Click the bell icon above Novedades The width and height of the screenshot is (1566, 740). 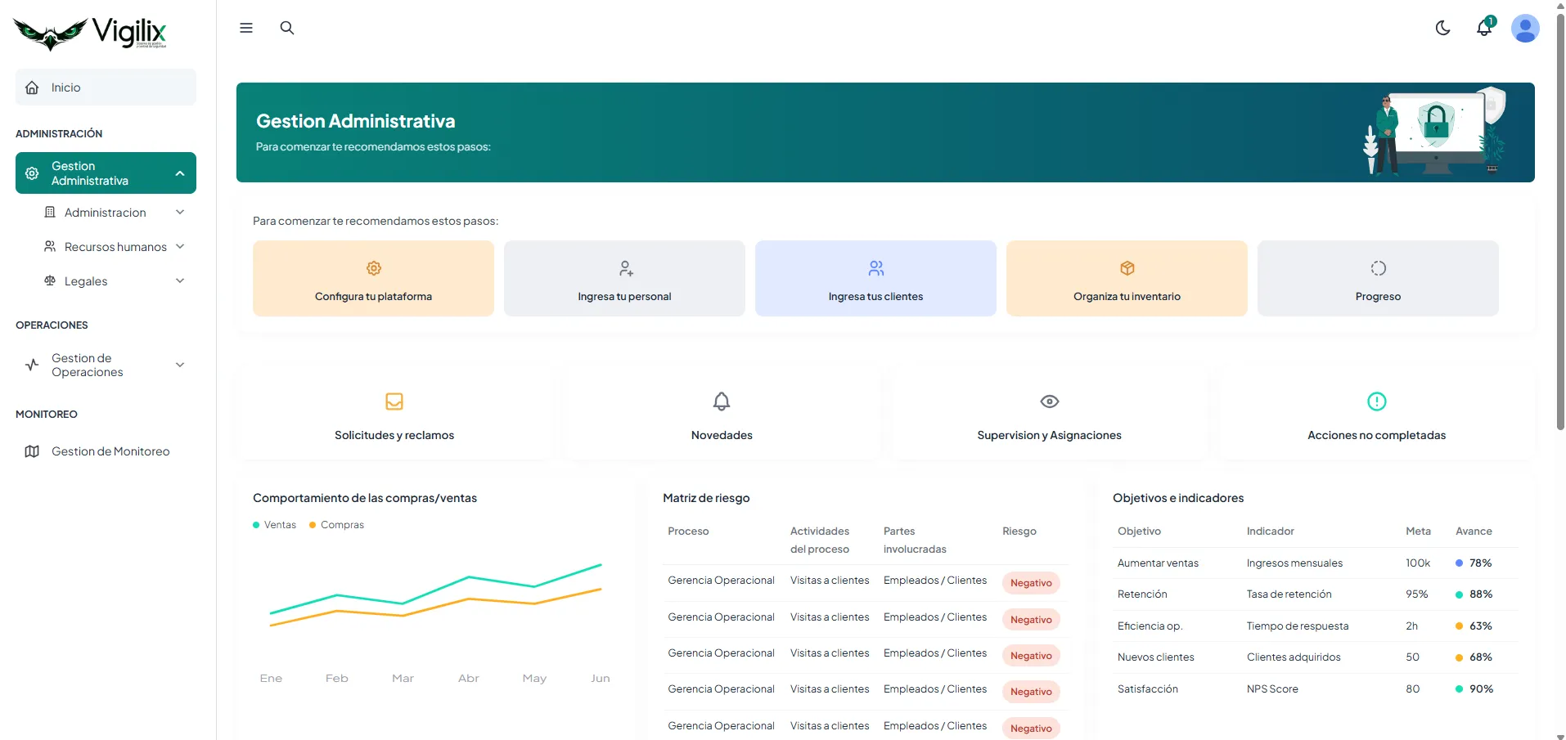click(x=722, y=401)
